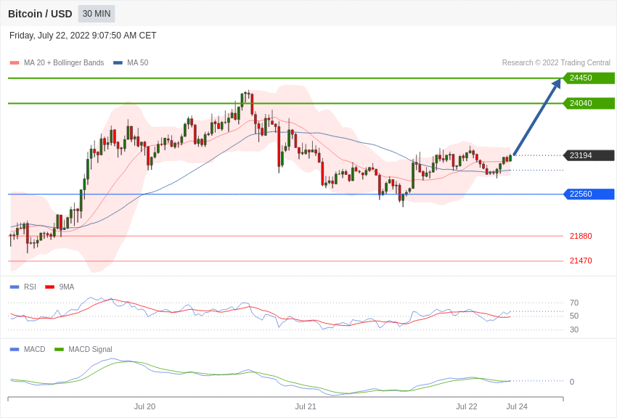Click the Jul 20 date axis label

(144, 406)
